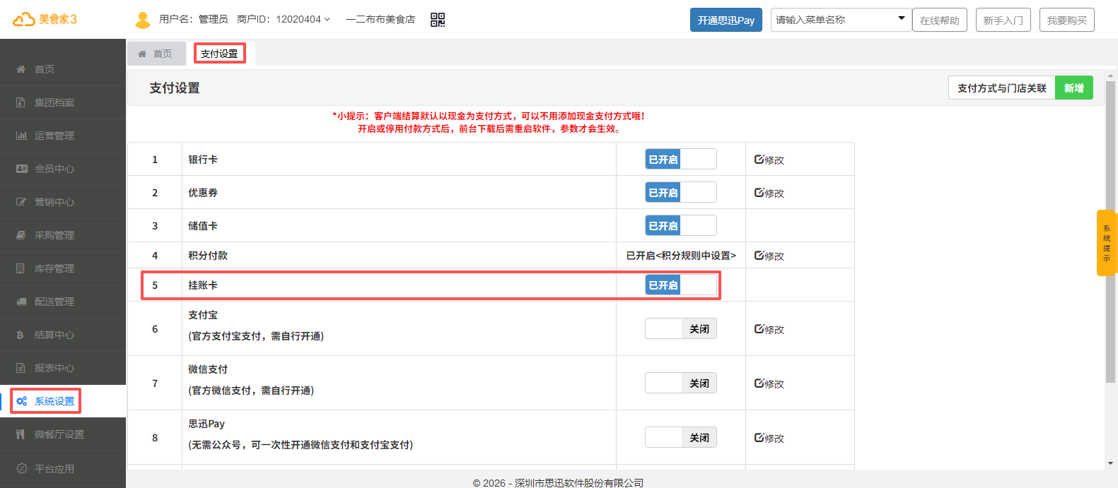Open 会员中心 in the sidebar
The width and height of the screenshot is (1118, 488).
pyautogui.click(x=54, y=169)
